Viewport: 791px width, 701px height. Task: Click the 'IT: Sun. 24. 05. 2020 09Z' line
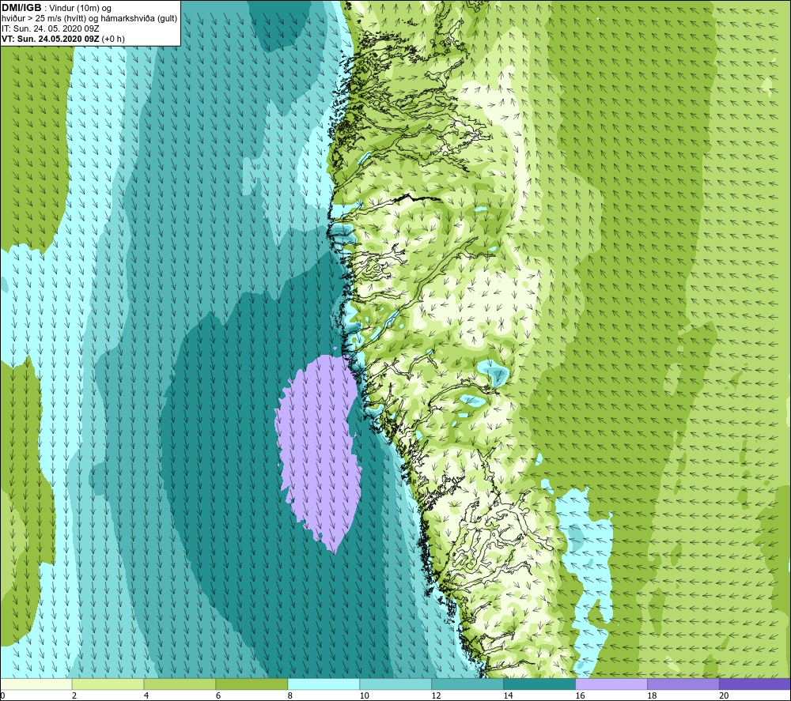50,28
